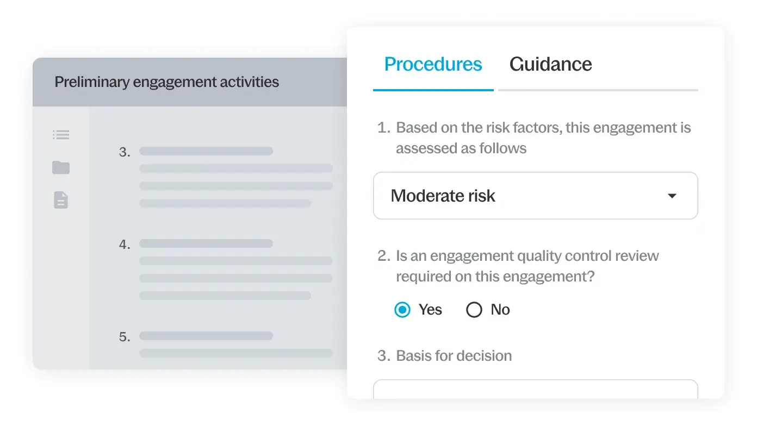This screenshot has height=426, width=757.
Task: Open the Guidance tab
Action: (550, 64)
